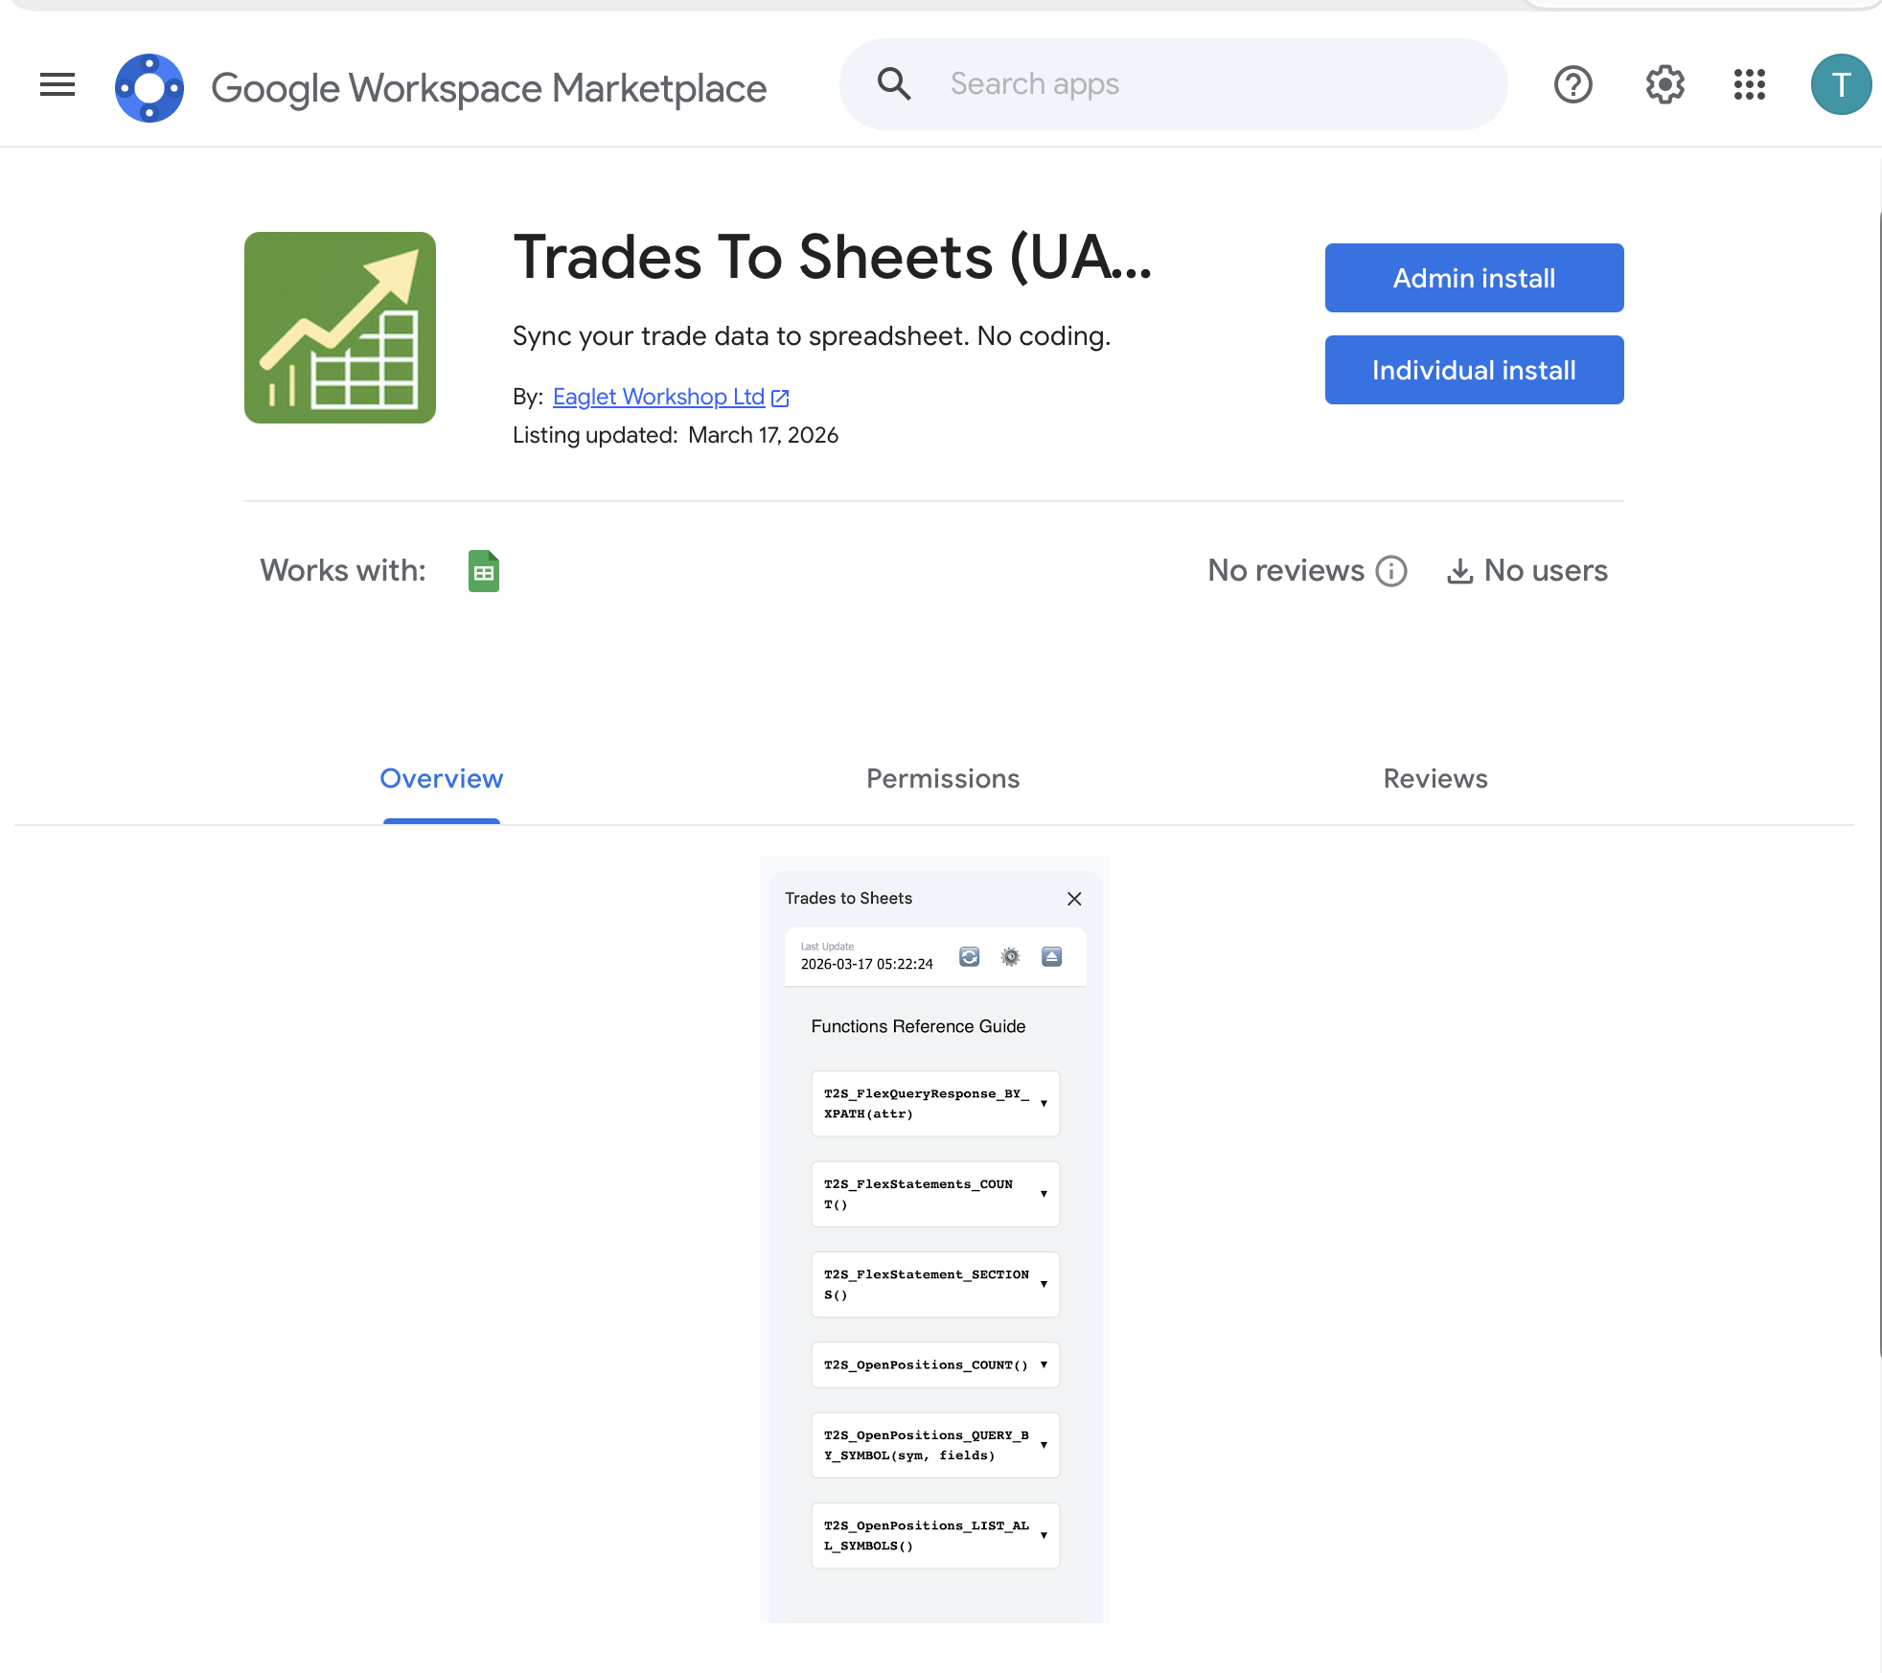
Task: Open the Google apps grid launcher
Action: pos(1749,85)
